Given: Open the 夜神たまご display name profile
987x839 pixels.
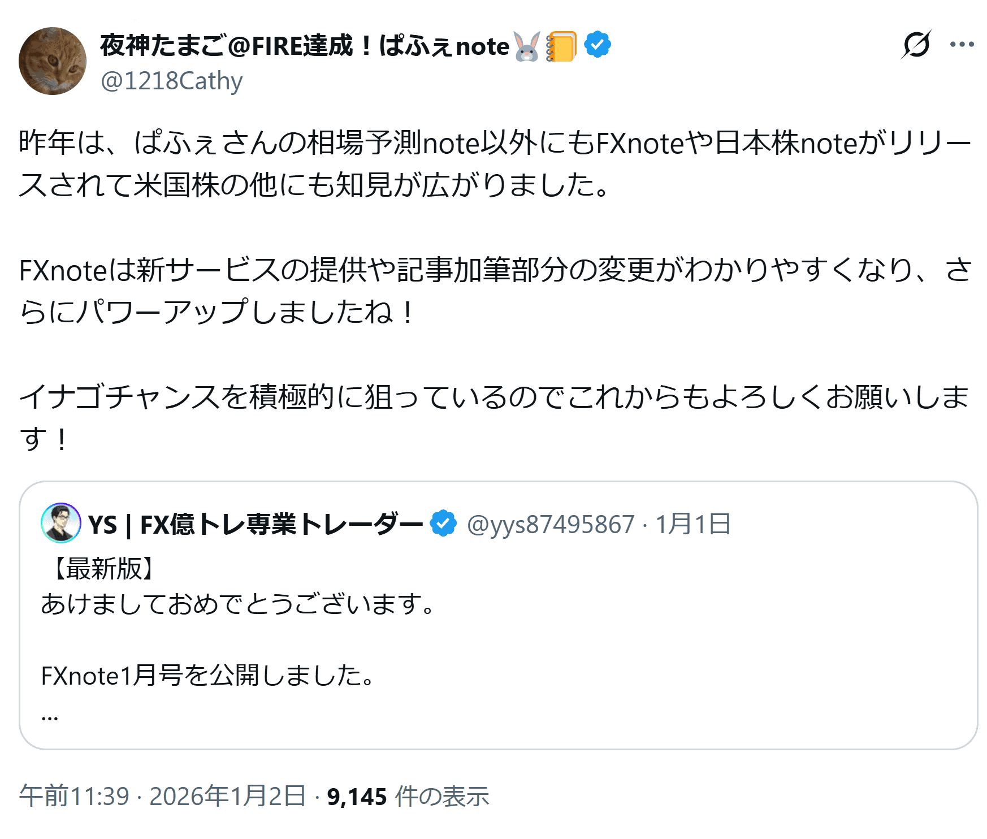Looking at the screenshot, I should pos(304,46).
